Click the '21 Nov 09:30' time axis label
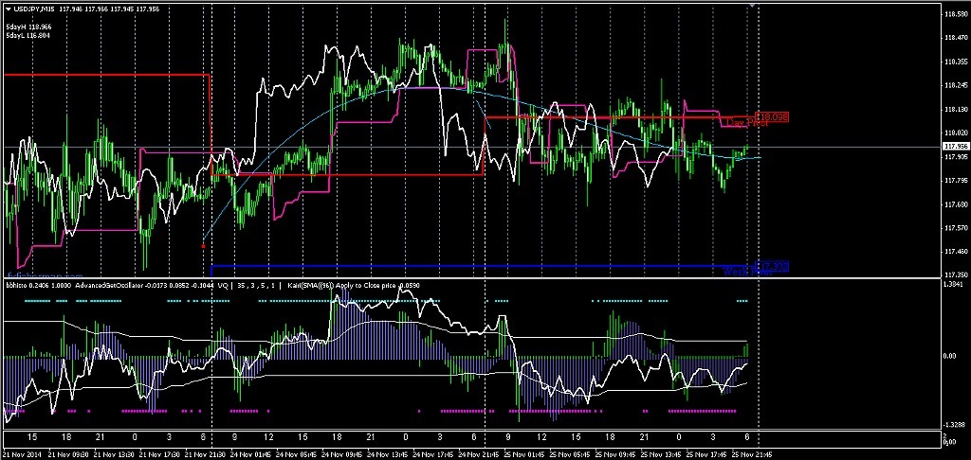The height and width of the screenshot is (460, 971). coord(67,454)
